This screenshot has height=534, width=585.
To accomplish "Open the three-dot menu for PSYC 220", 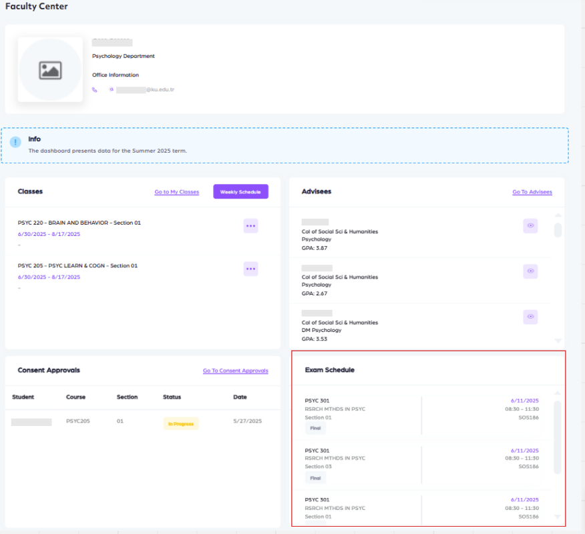I will pos(250,226).
